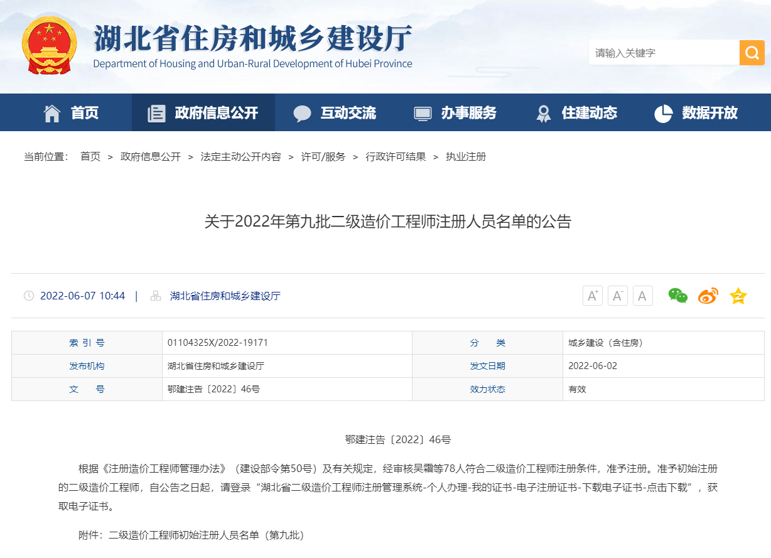The width and height of the screenshot is (771, 558).
Task: Shrink text with the A- button
Action: (x=617, y=296)
